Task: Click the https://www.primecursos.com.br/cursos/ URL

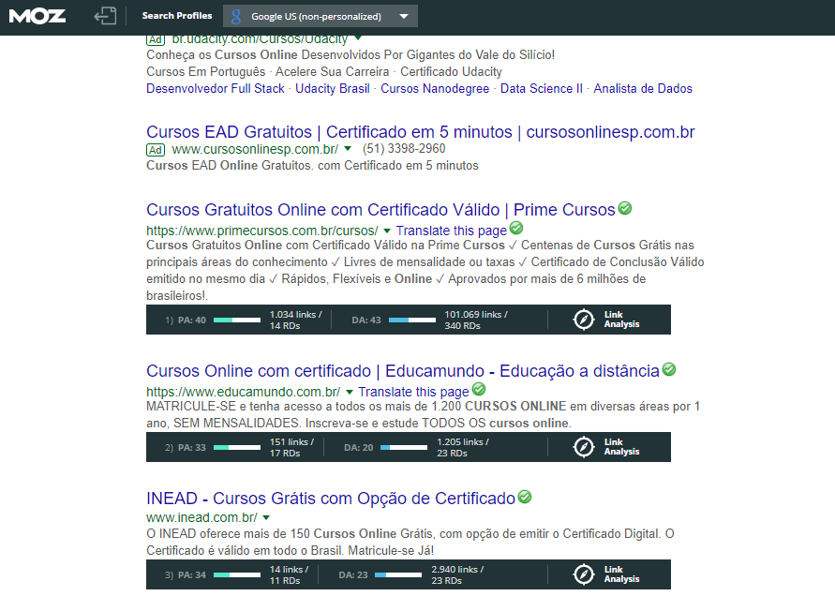Action: coord(262,231)
